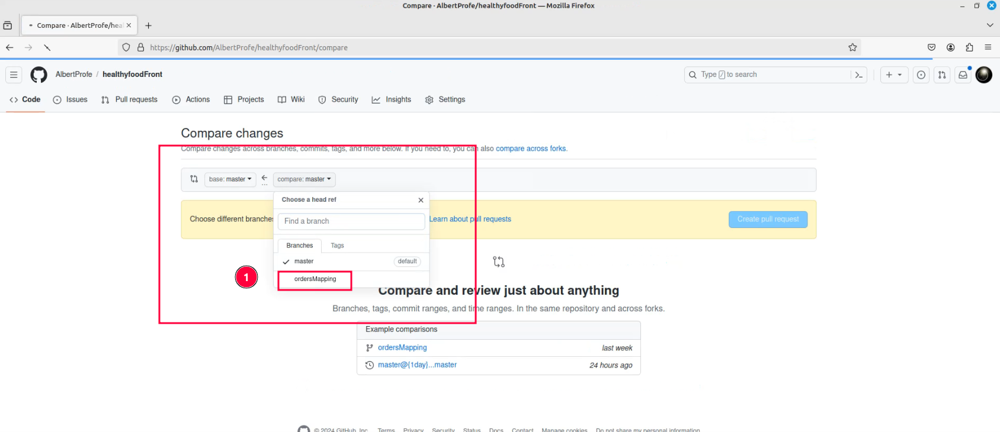Screen dimensions: 1000x432
Task: Open tracking protection shield info
Action: point(126,47)
